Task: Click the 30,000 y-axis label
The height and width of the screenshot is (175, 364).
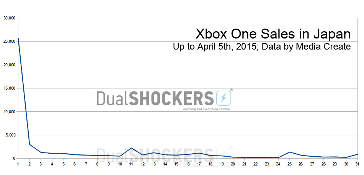Action: click(10, 18)
